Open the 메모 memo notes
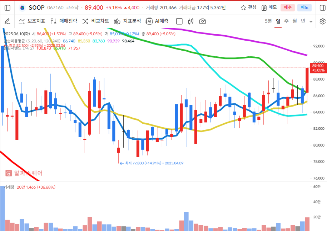Image resolution: width=327 pixels, height=231 pixels. (x=269, y=7)
